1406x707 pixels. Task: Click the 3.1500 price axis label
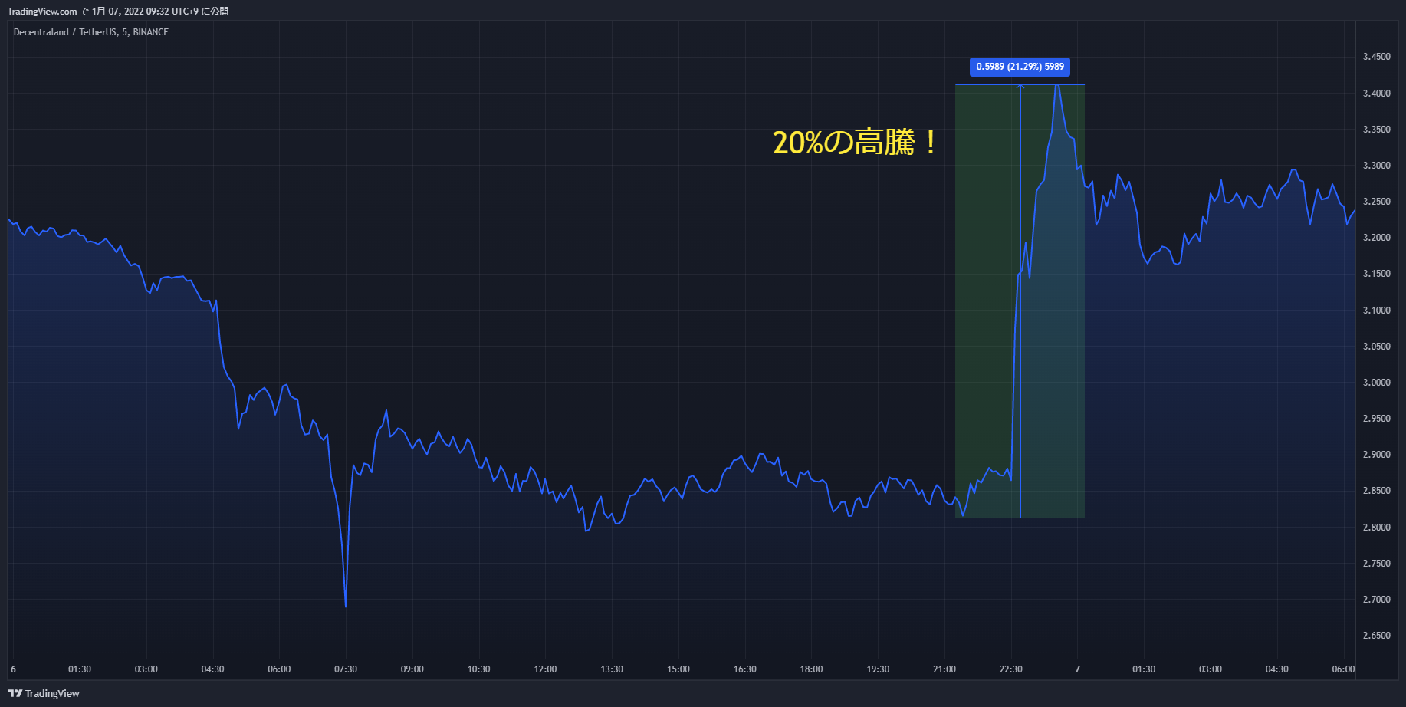pos(1376,274)
